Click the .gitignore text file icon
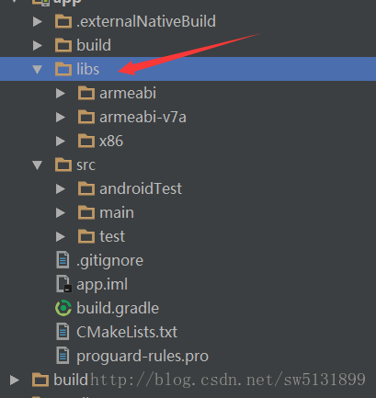Image resolution: width=376 pixels, height=398 pixels. tap(63, 260)
